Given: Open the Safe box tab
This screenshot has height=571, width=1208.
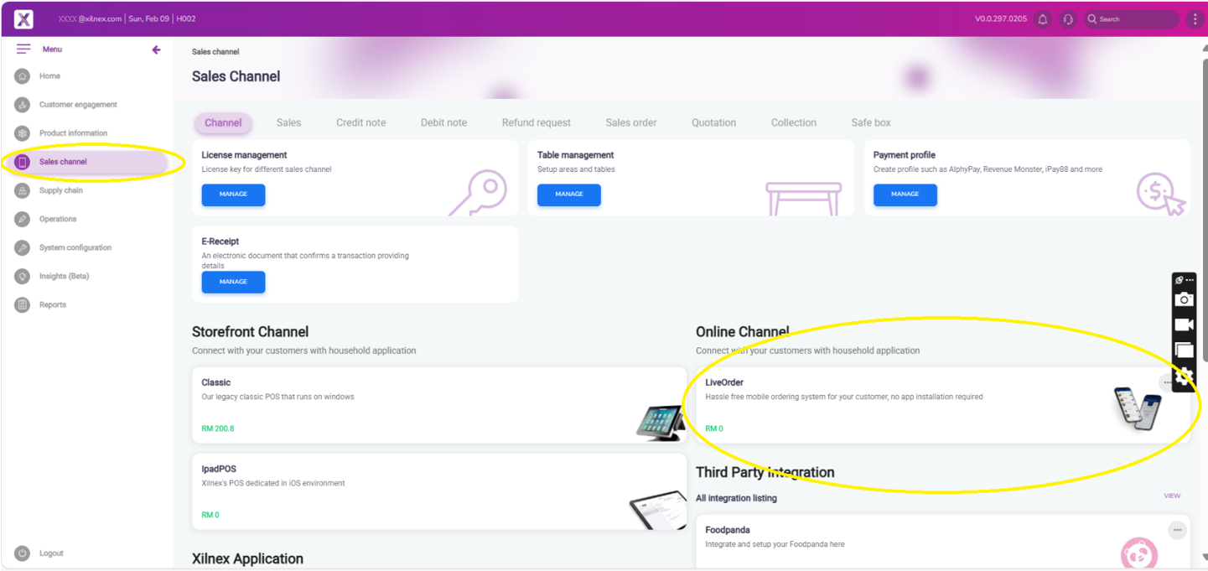Looking at the screenshot, I should [x=870, y=122].
